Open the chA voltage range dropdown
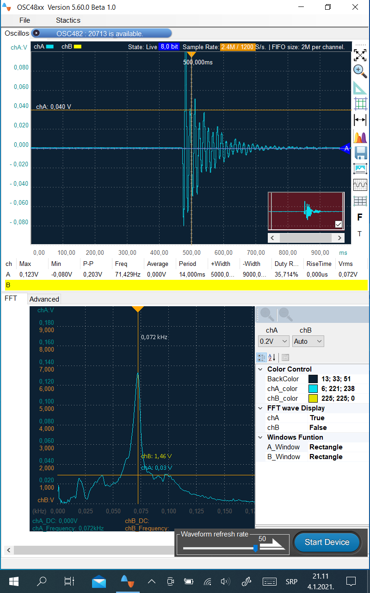 coord(273,341)
